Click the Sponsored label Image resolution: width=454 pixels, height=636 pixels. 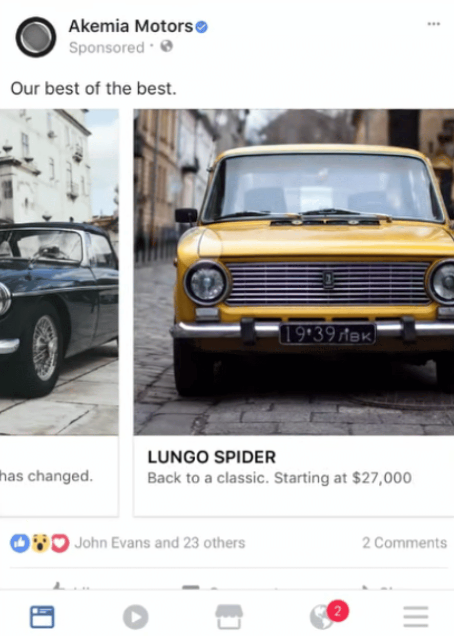(x=106, y=47)
